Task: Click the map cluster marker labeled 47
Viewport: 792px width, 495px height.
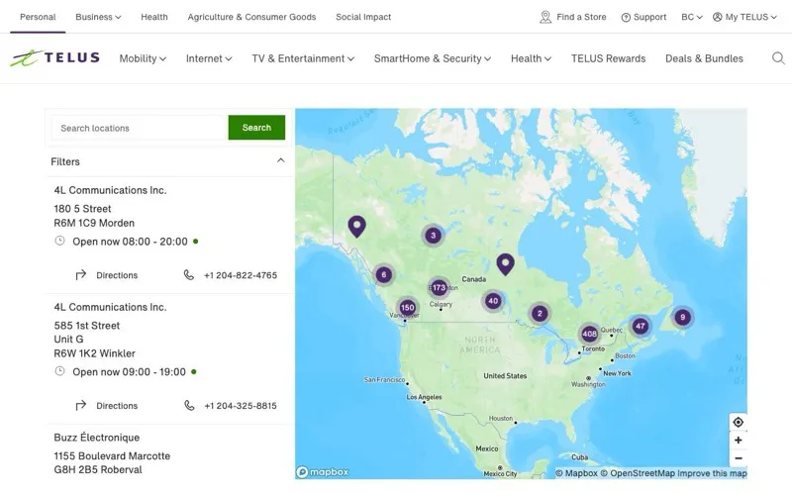Action: coord(640,326)
